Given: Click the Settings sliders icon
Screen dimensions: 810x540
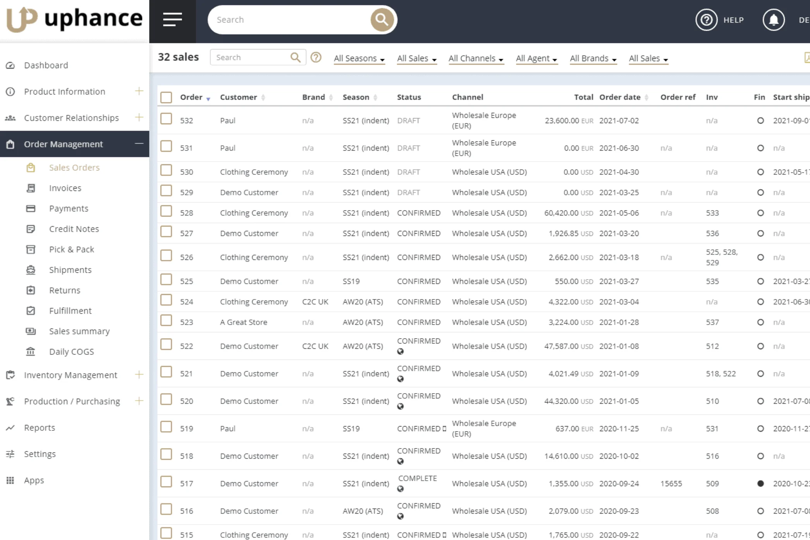Looking at the screenshot, I should [x=10, y=454].
